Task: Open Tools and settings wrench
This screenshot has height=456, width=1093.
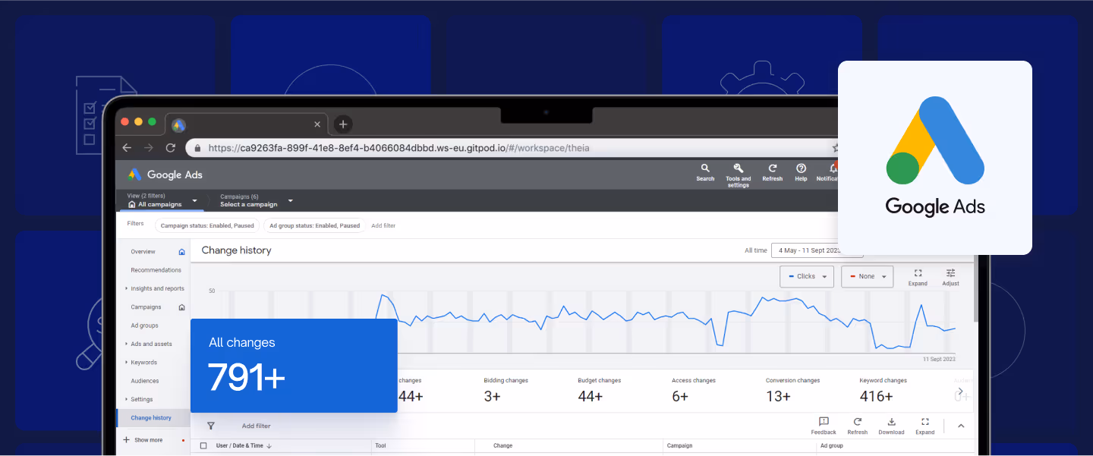Action: [738, 175]
